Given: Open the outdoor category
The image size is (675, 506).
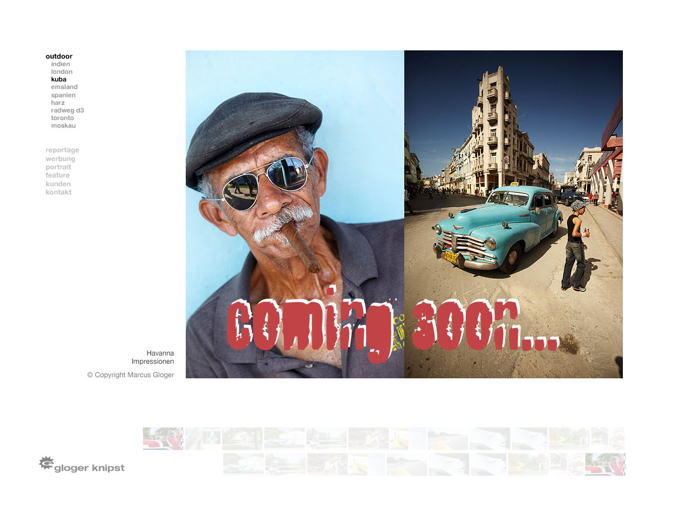Looking at the screenshot, I should pyautogui.click(x=59, y=56).
